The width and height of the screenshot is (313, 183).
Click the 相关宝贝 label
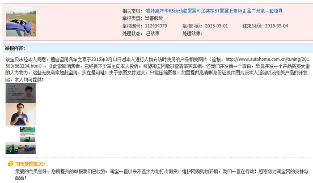(x=132, y=11)
